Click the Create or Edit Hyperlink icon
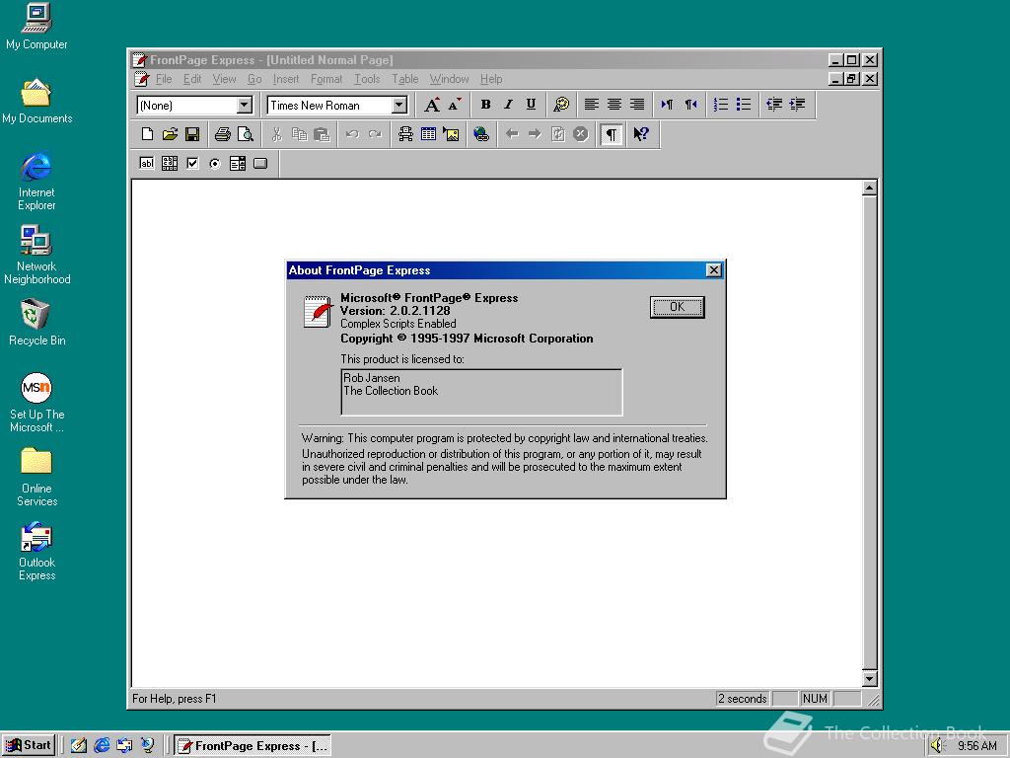The image size is (1010, 758). coord(481,134)
